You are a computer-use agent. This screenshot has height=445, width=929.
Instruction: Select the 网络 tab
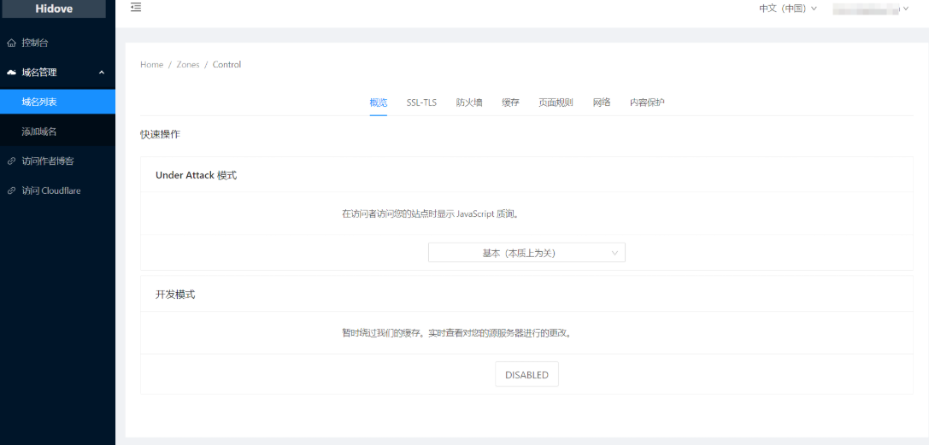[x=602, y=102]
